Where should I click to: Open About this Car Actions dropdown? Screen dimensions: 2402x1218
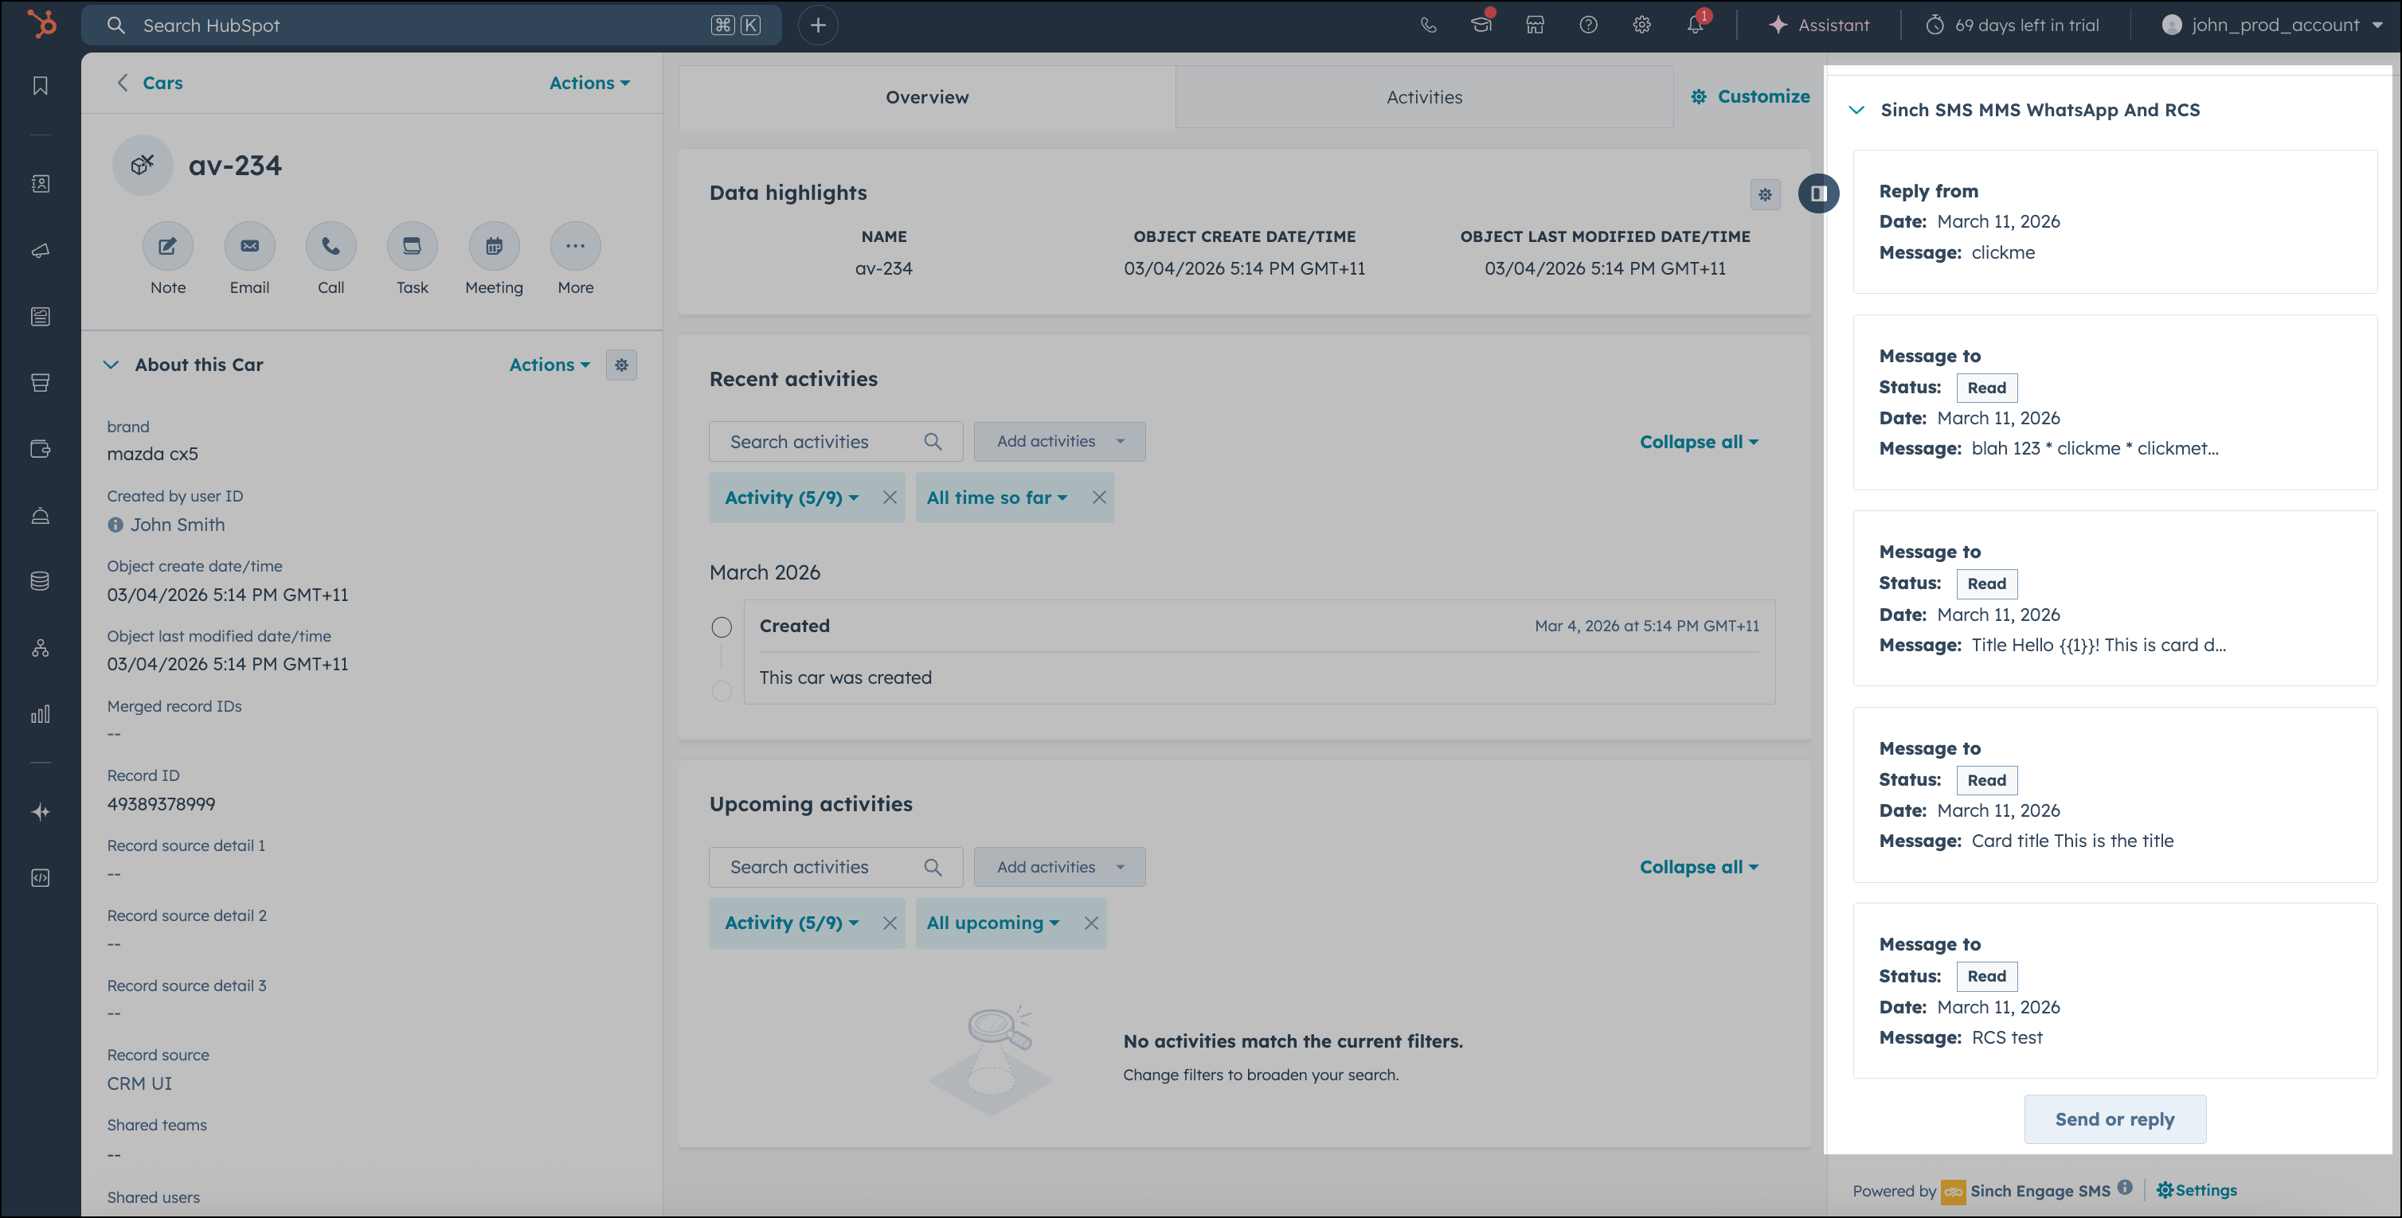tap(550, 365)
